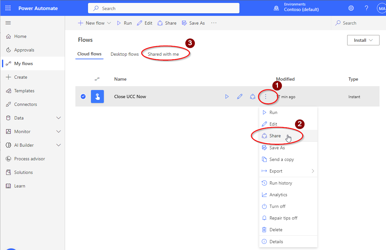
Task: Click the Power Automate title
Action: (x=38, y=8)
